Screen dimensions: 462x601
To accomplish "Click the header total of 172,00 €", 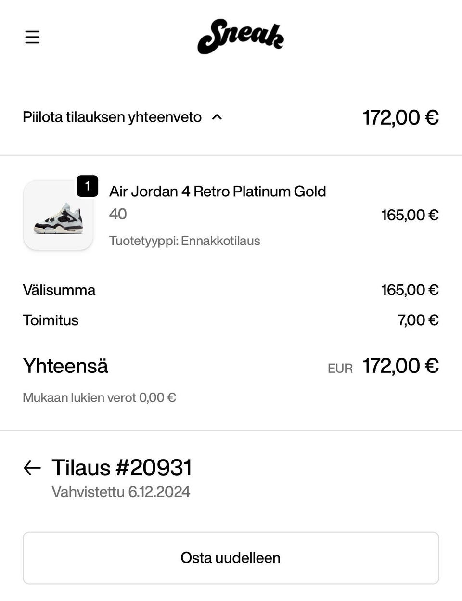I will (x=400, y=117).
